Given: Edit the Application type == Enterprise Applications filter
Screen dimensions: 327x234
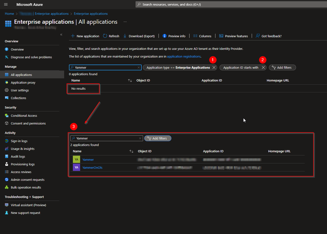Looking at the screenshot, I should 178,67.
